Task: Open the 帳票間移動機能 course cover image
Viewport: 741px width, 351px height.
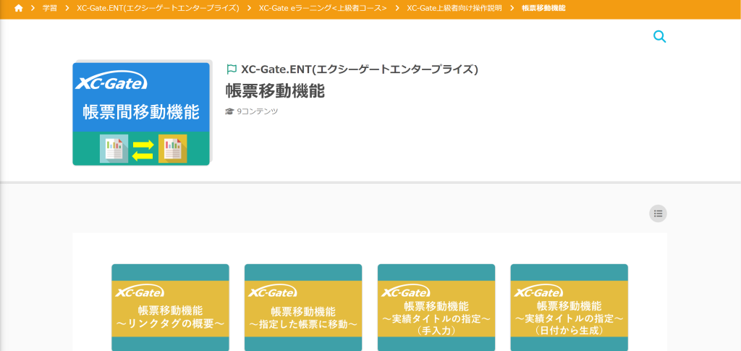Action: click(x=141, y=114)
